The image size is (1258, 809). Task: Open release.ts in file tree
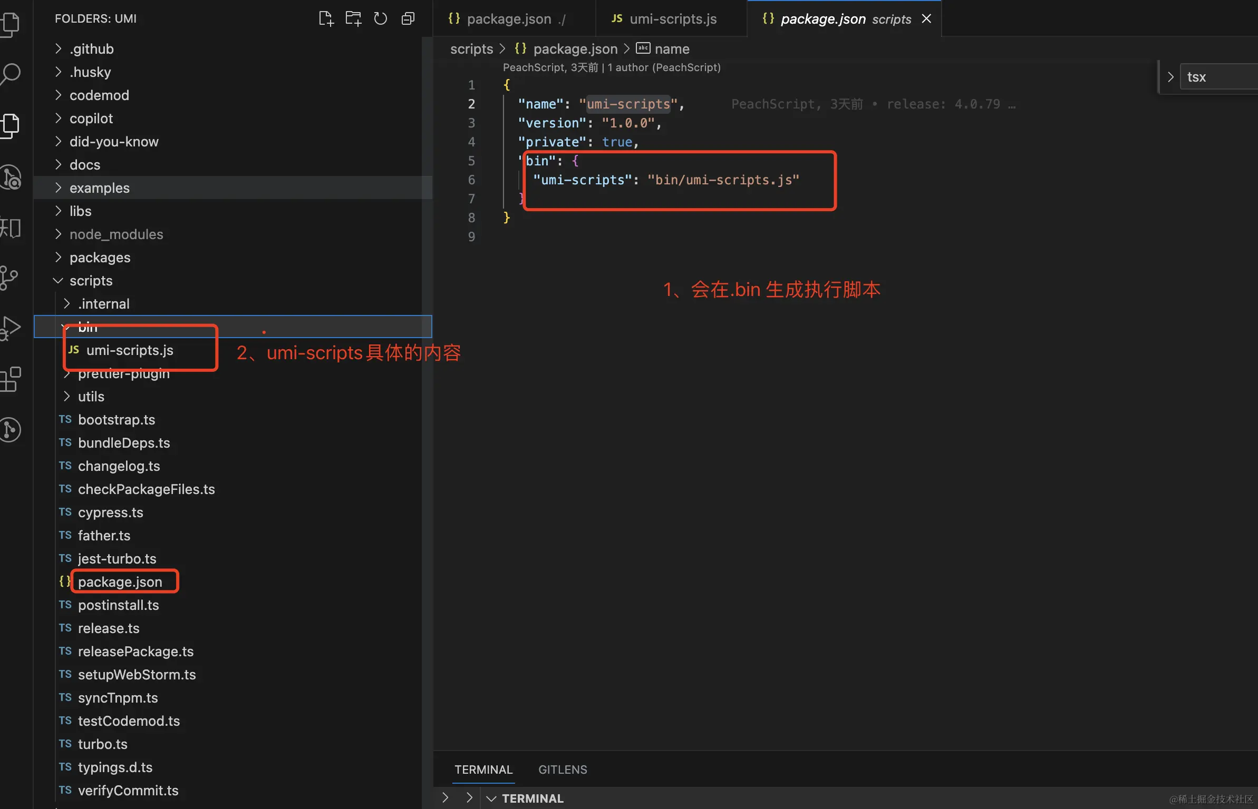point(109,628)
